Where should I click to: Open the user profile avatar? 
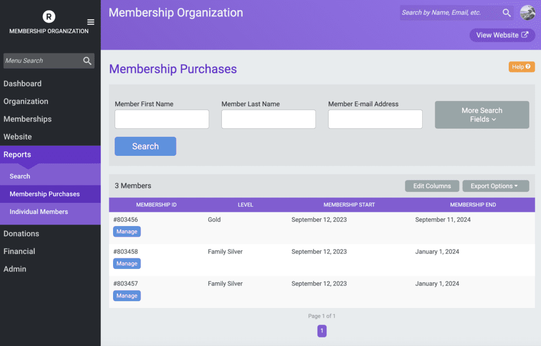[528, 13]
